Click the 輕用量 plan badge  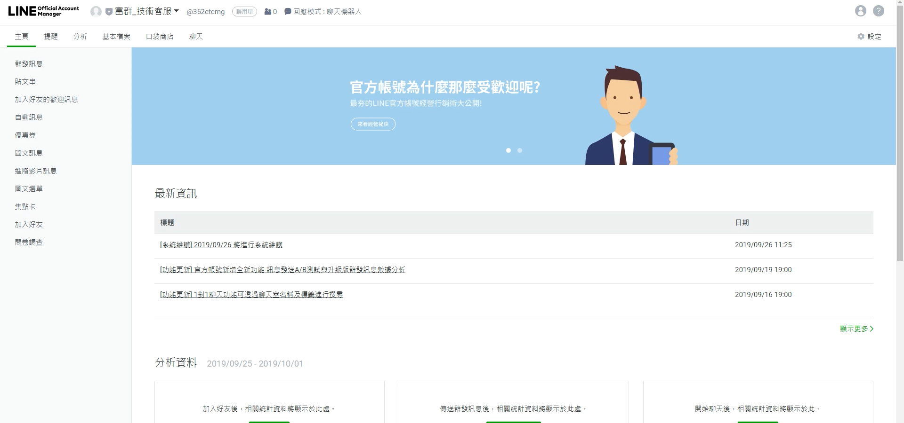click(x=244, y=12)
